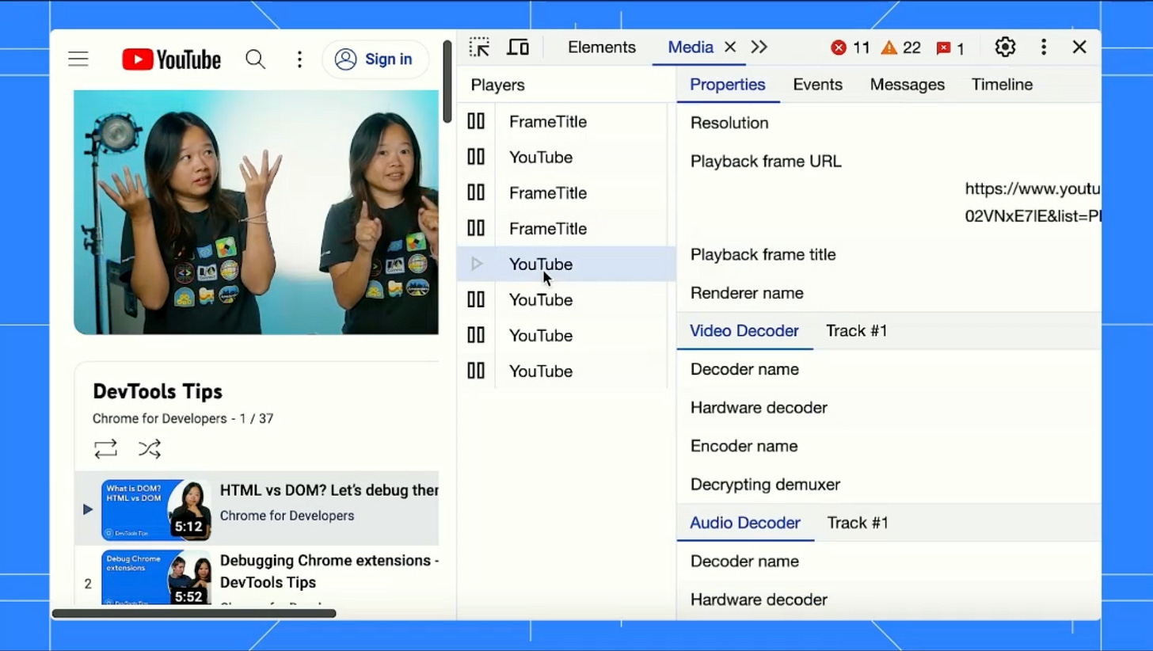Image resolution: width=1153 pixels, height=651 pixels.
Task: Click the main video player thumbnail
Action: click(256, 212)
